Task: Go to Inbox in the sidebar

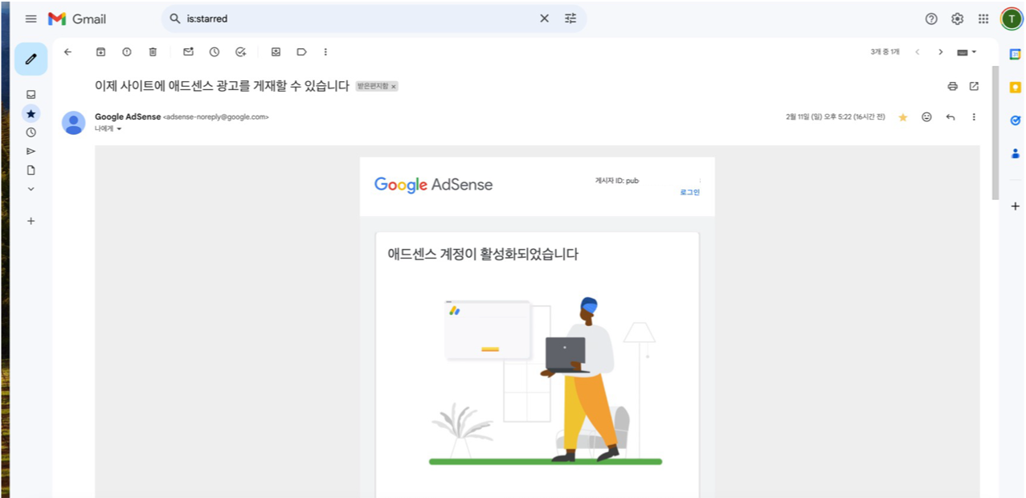Action: click(31, 94)
